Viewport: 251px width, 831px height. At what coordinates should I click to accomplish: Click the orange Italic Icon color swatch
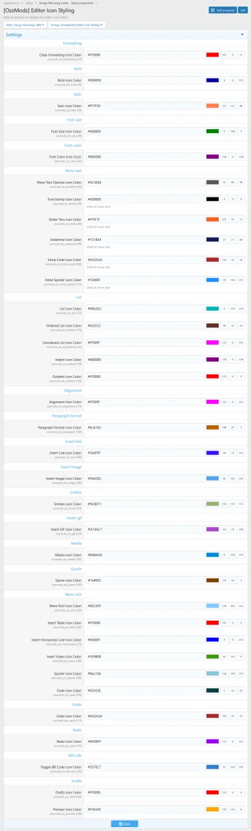pos(212,105)
